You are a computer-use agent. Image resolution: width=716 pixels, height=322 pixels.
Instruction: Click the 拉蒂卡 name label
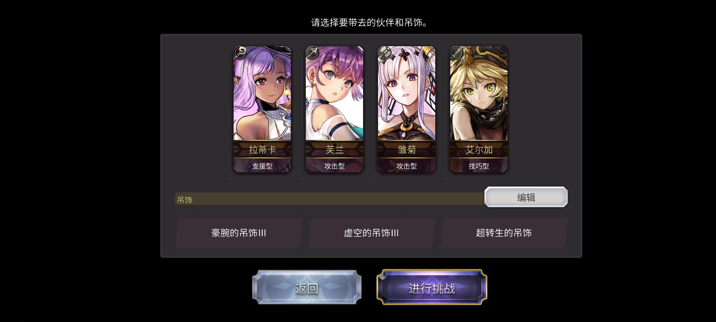[262, 150]
